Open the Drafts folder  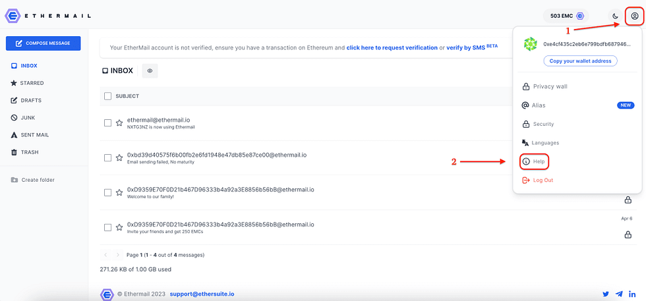pos(26,100)
